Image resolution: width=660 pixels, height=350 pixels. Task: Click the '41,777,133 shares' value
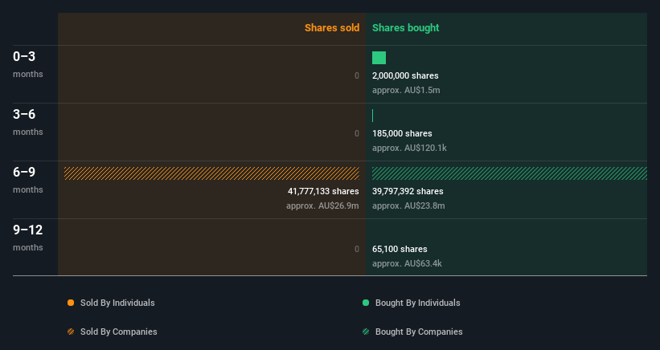[323, 191]
